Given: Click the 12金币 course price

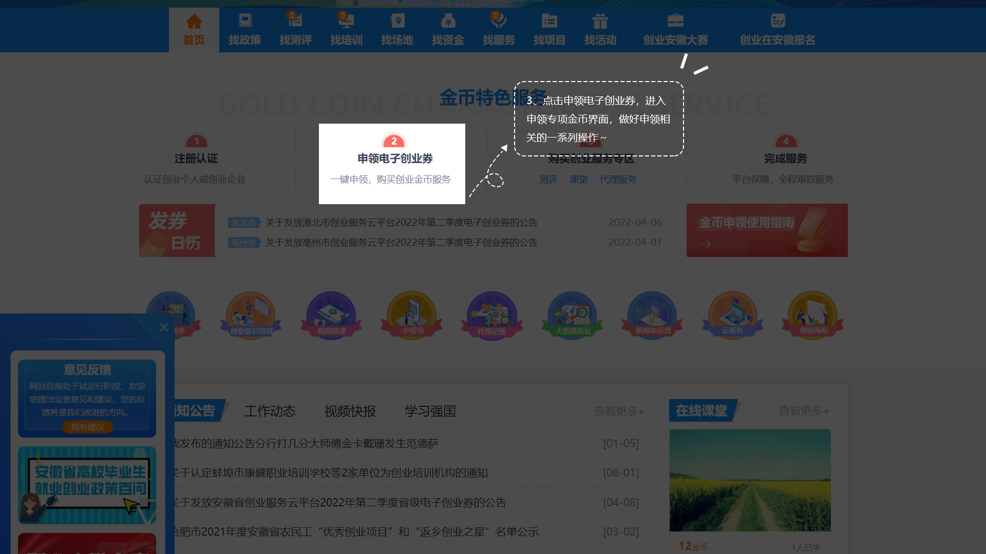Looking at the screenshot, I should tap(693, 546).
